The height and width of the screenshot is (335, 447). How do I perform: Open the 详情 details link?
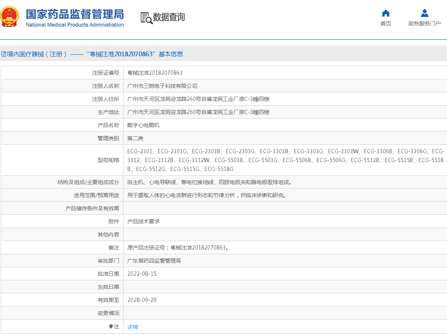click(x=133, y=327)
